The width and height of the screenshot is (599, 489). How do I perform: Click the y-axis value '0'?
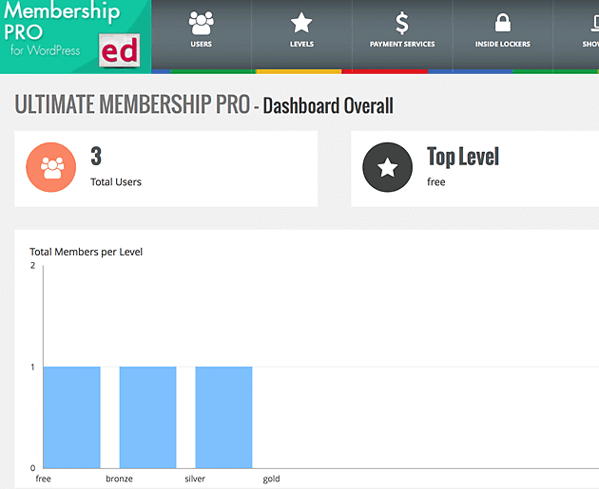pos(33,468)
